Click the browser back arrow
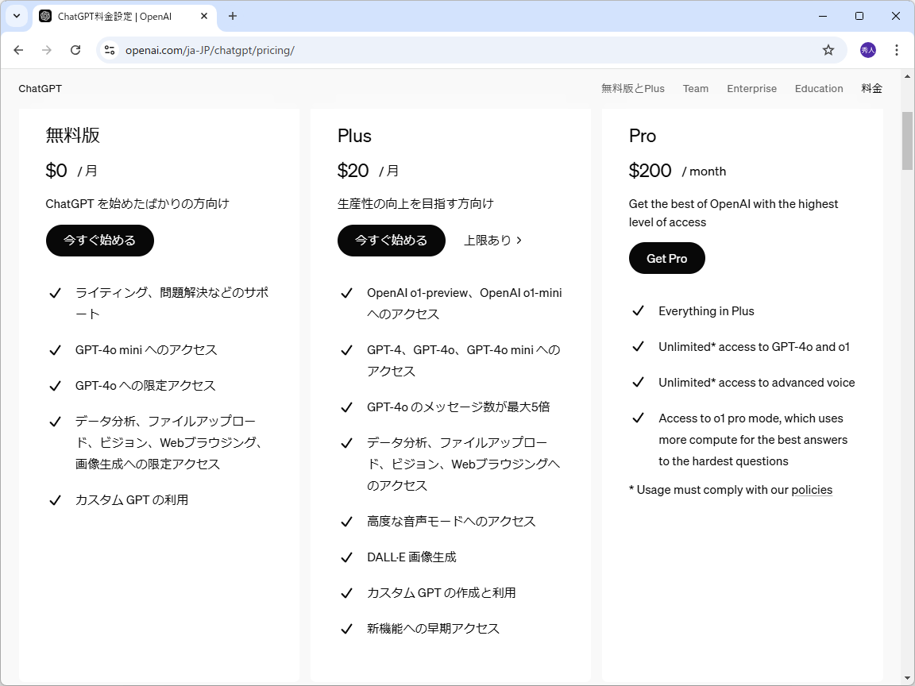The height and width of the screenshot is (686, 915). pyautogui.click(x=18, y=49)
